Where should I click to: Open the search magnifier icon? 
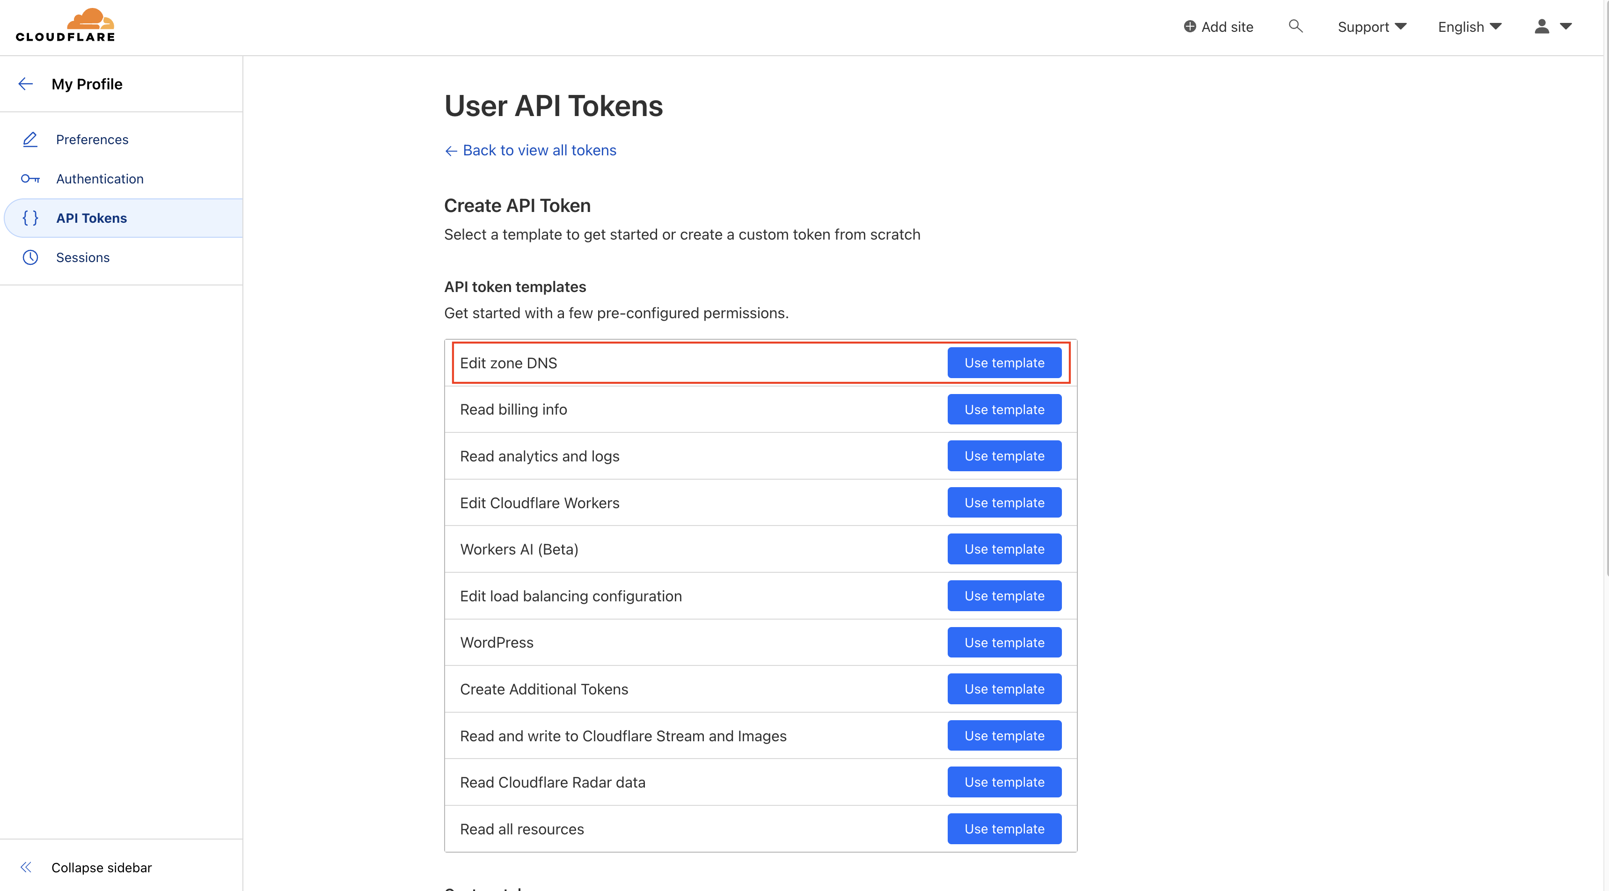pyautogui.click(x=1295, y=26)
